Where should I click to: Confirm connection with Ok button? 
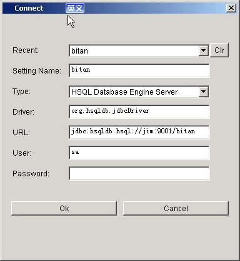[x=64, y=208]
